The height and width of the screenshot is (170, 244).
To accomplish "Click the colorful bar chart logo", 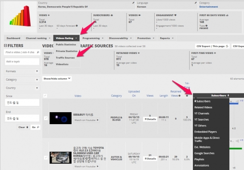I will tap(20, 16).
